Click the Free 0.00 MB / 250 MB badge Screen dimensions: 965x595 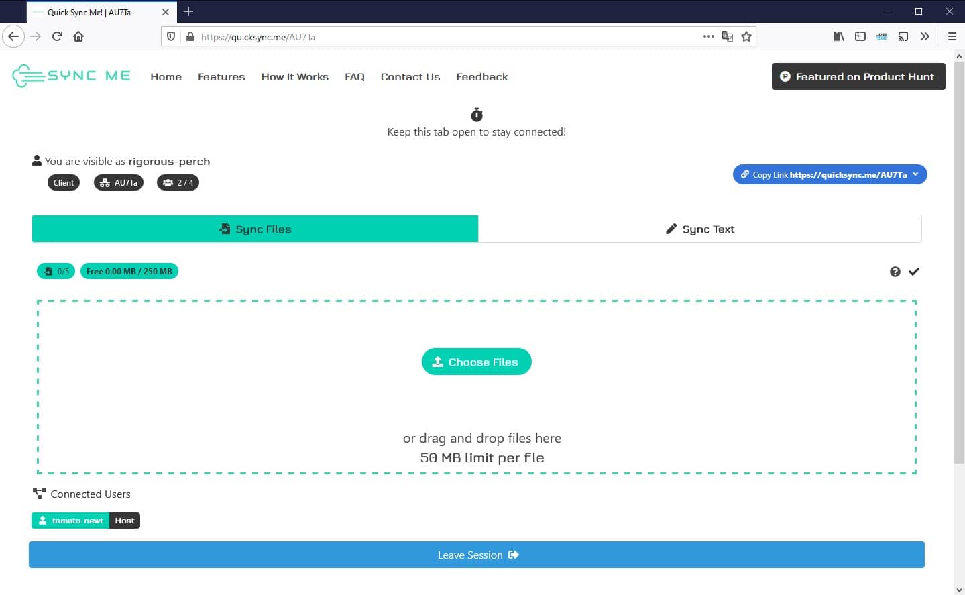(129, 271)
